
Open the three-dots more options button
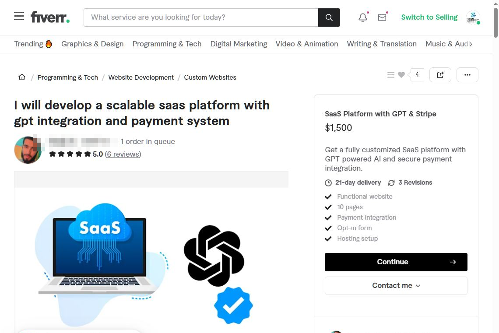467,75
